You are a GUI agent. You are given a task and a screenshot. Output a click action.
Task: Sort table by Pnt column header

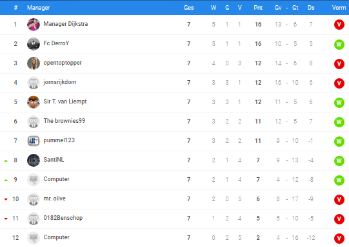(x=258, y=8)
